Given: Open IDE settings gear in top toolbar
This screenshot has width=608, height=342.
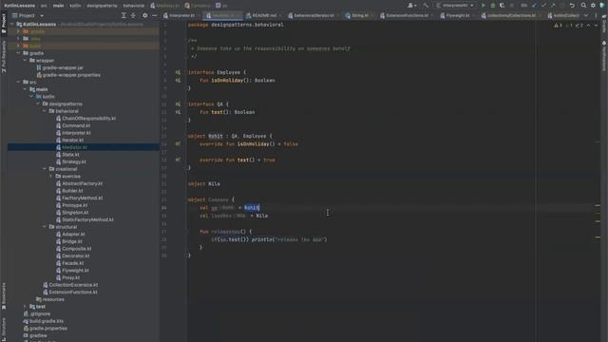Looking at the screenshot, I should pos(593,6).
